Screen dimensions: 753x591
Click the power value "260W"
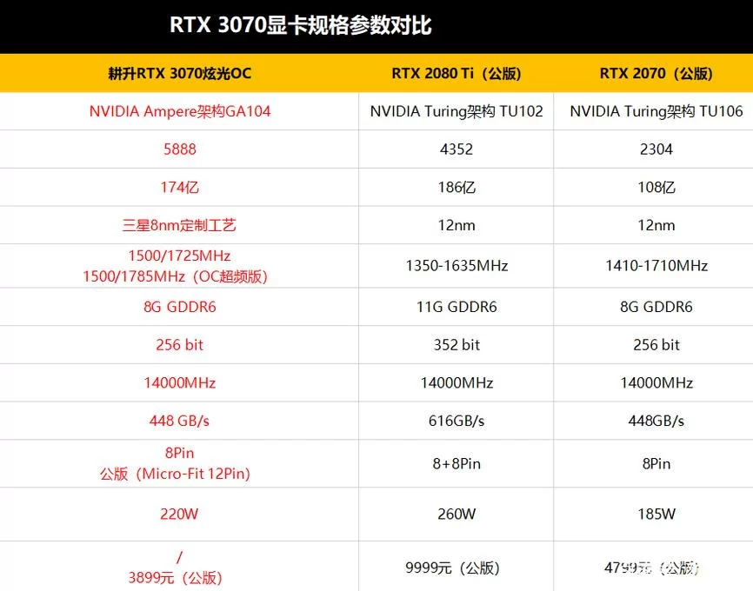point(456,515)
